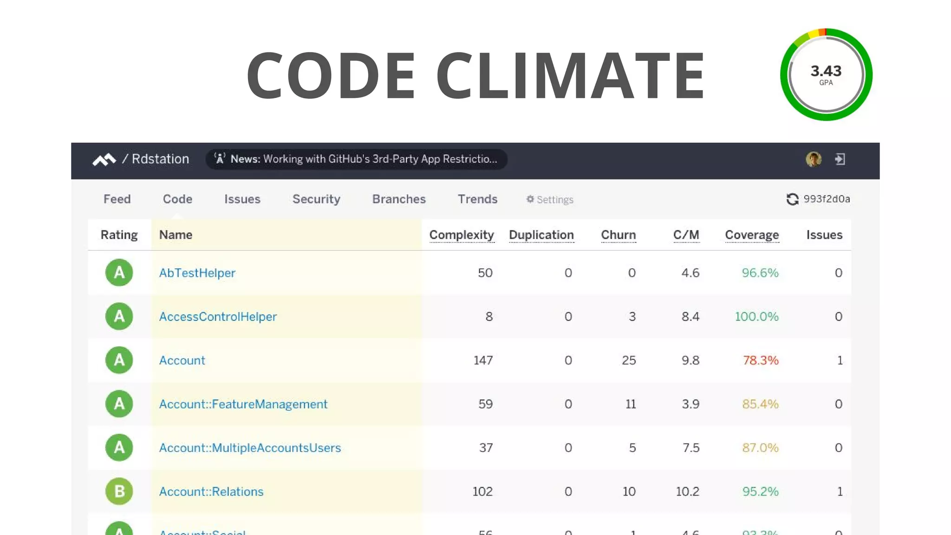Click 85.4% coverage for Account::FeatureManagement
This screenshot has height=535, width=951.
(760, 404)
